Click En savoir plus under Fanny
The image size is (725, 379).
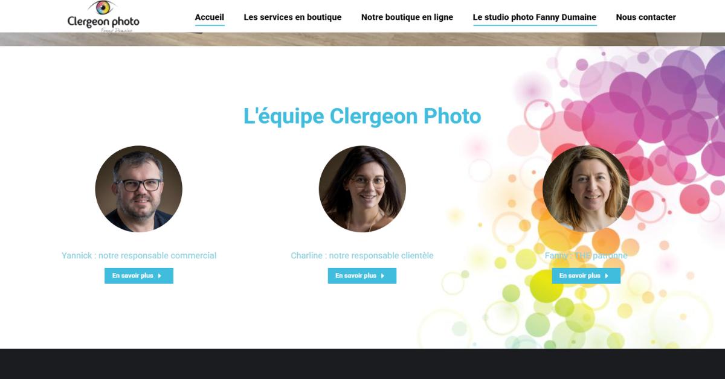tap(586, 276)
